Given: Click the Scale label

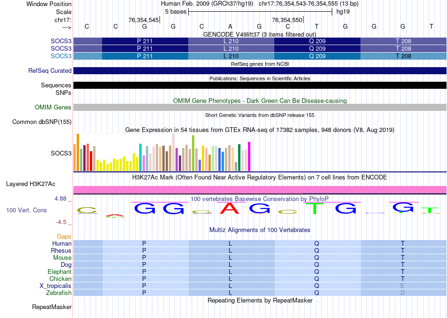Looking at the screenshot, I should coord(64,12).
